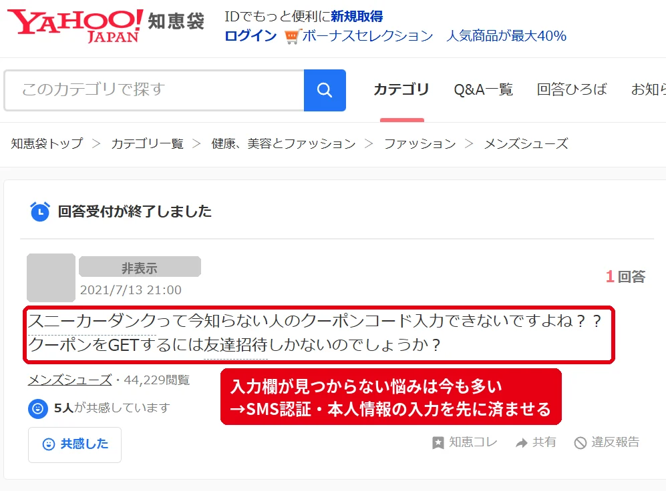Click the 44,229閲覧 view count

tap(157, 380)
